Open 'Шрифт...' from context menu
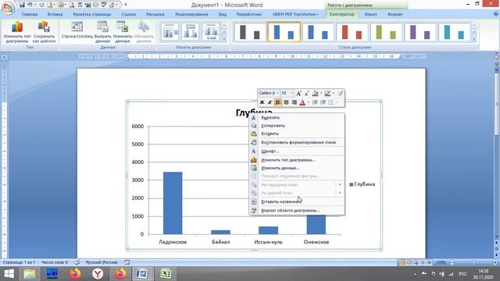The image size is (500, 281). point(297,151)
